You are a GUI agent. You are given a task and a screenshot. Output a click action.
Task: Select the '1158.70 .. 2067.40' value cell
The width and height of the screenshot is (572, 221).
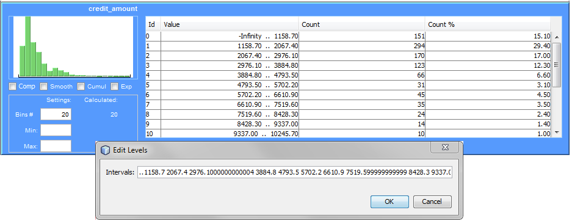coord(230,46)
